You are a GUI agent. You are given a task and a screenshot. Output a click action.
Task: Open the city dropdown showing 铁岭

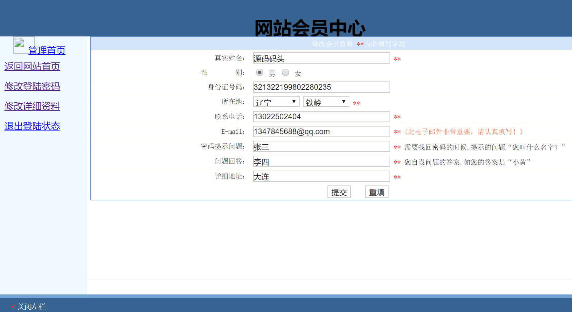click(325, 102)
